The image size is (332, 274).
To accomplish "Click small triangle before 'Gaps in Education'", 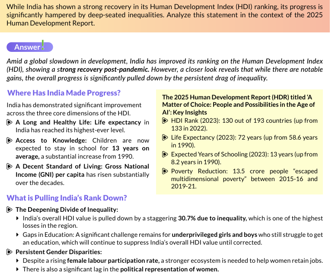I will [18, 235].
